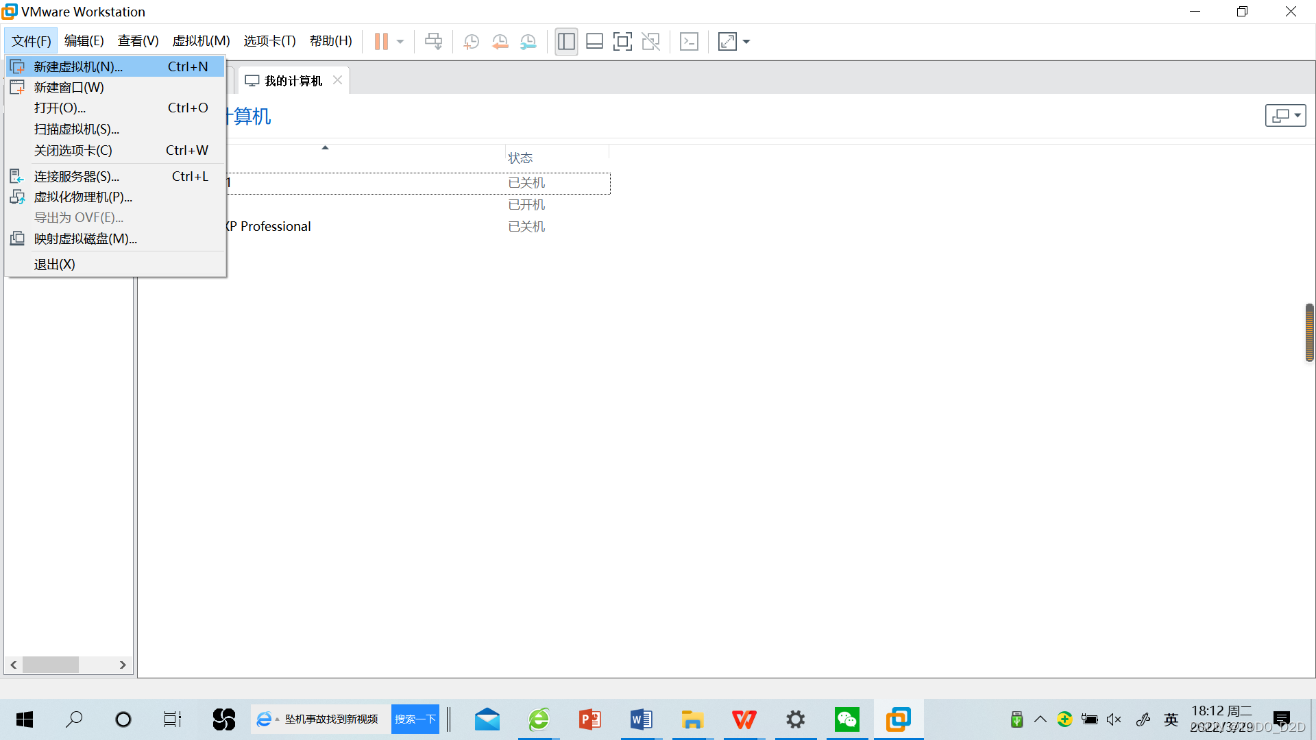Click the 搜索一下 taskbar search button
1316x740 pixels.
(x=415, y=719)
